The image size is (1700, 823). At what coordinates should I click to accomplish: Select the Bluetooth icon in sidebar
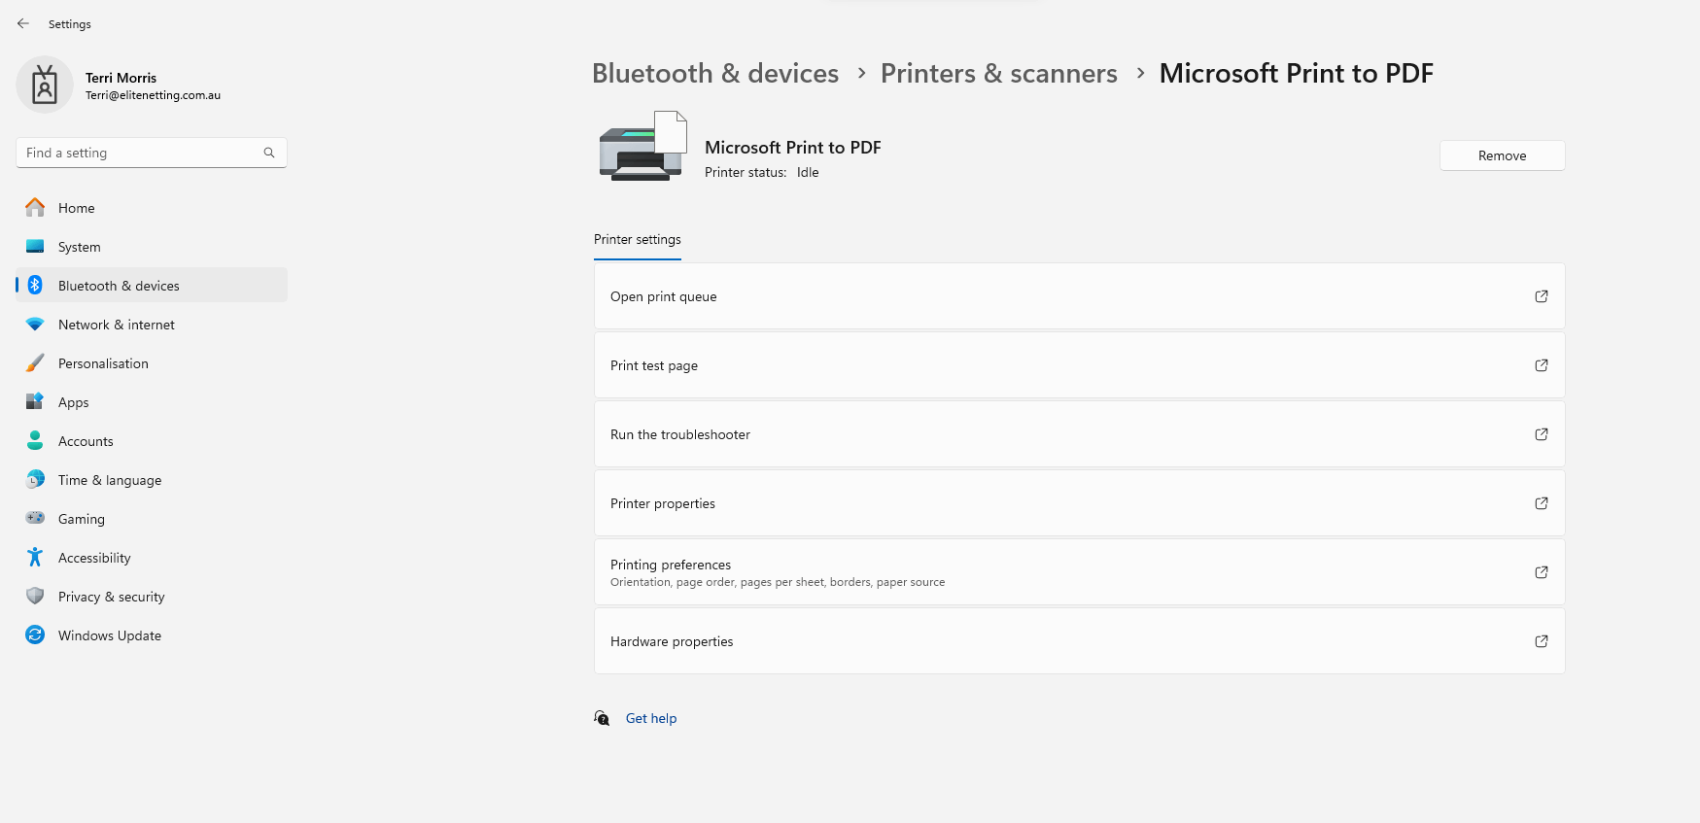pos(35,285)
